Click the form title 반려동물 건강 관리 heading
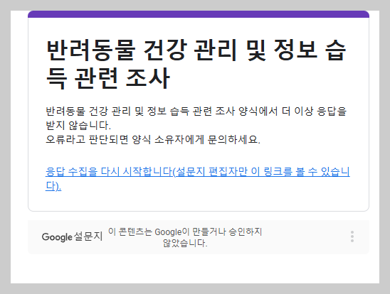The height and width of the screenshot is (294, 390). pyautogui.click(x=196, y=64)
